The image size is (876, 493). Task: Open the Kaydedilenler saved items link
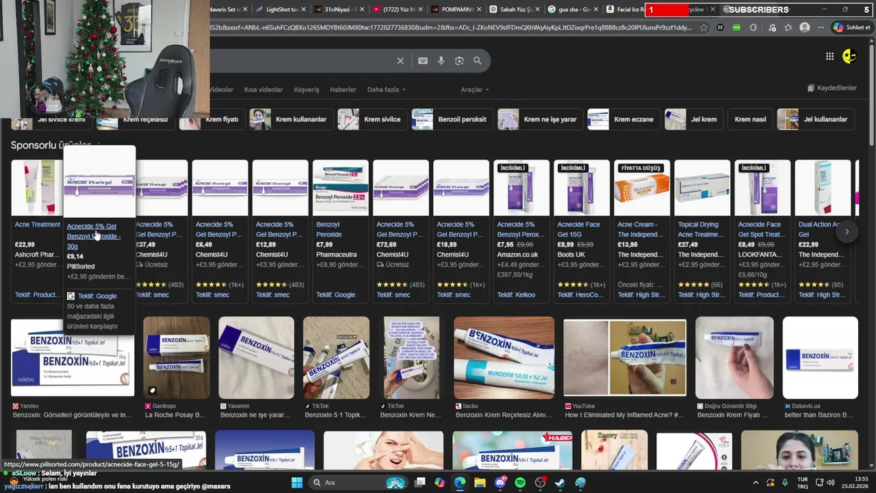coord(832,88)
